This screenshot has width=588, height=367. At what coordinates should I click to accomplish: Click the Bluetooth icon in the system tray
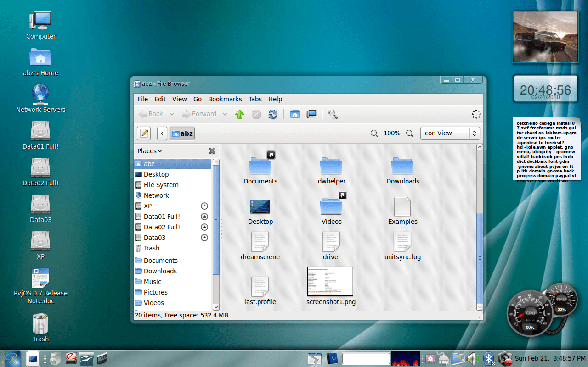488,358
